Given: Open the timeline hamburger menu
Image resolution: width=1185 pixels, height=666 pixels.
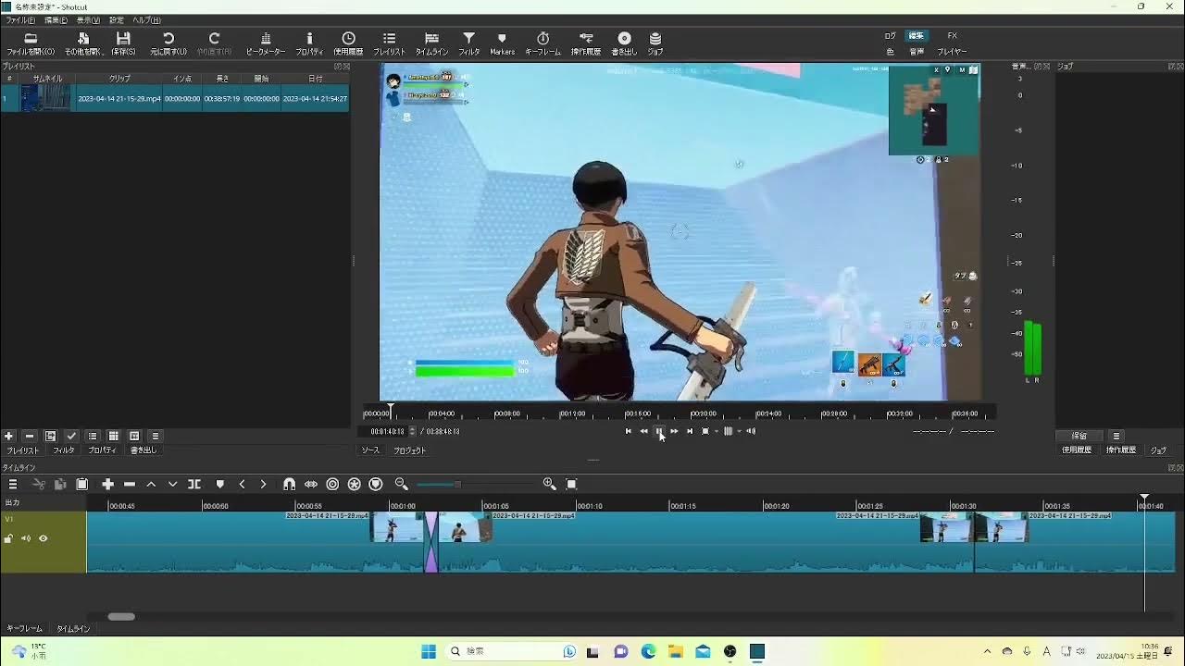Looking at the screenshot, I should click(13, 484).
